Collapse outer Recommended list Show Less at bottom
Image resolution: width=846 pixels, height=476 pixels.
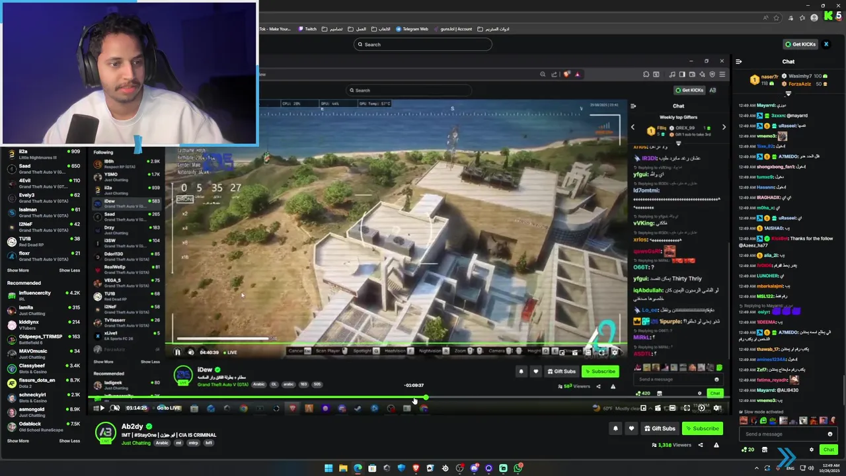pyautogui.click(x=69, y=441)
